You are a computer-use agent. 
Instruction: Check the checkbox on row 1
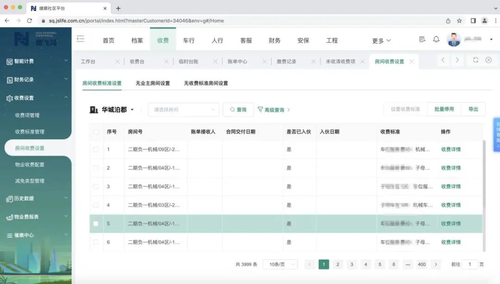tap(96, 149)
